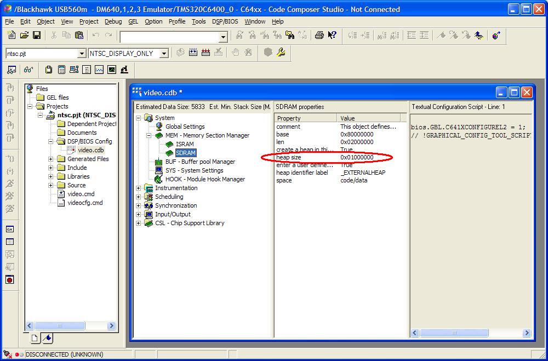The height and width of the screenshot is (361, 548).
Task: Open the Debug menu
Action: point(113,21)
